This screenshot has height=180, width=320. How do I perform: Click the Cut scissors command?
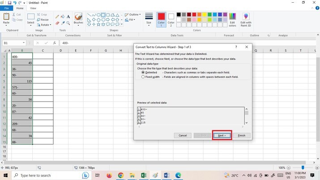pos(17,14)
